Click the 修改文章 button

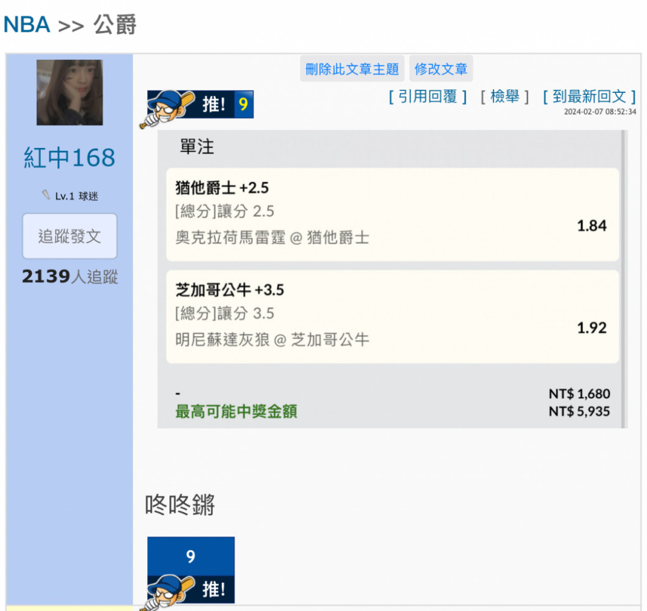click(440, 69)
